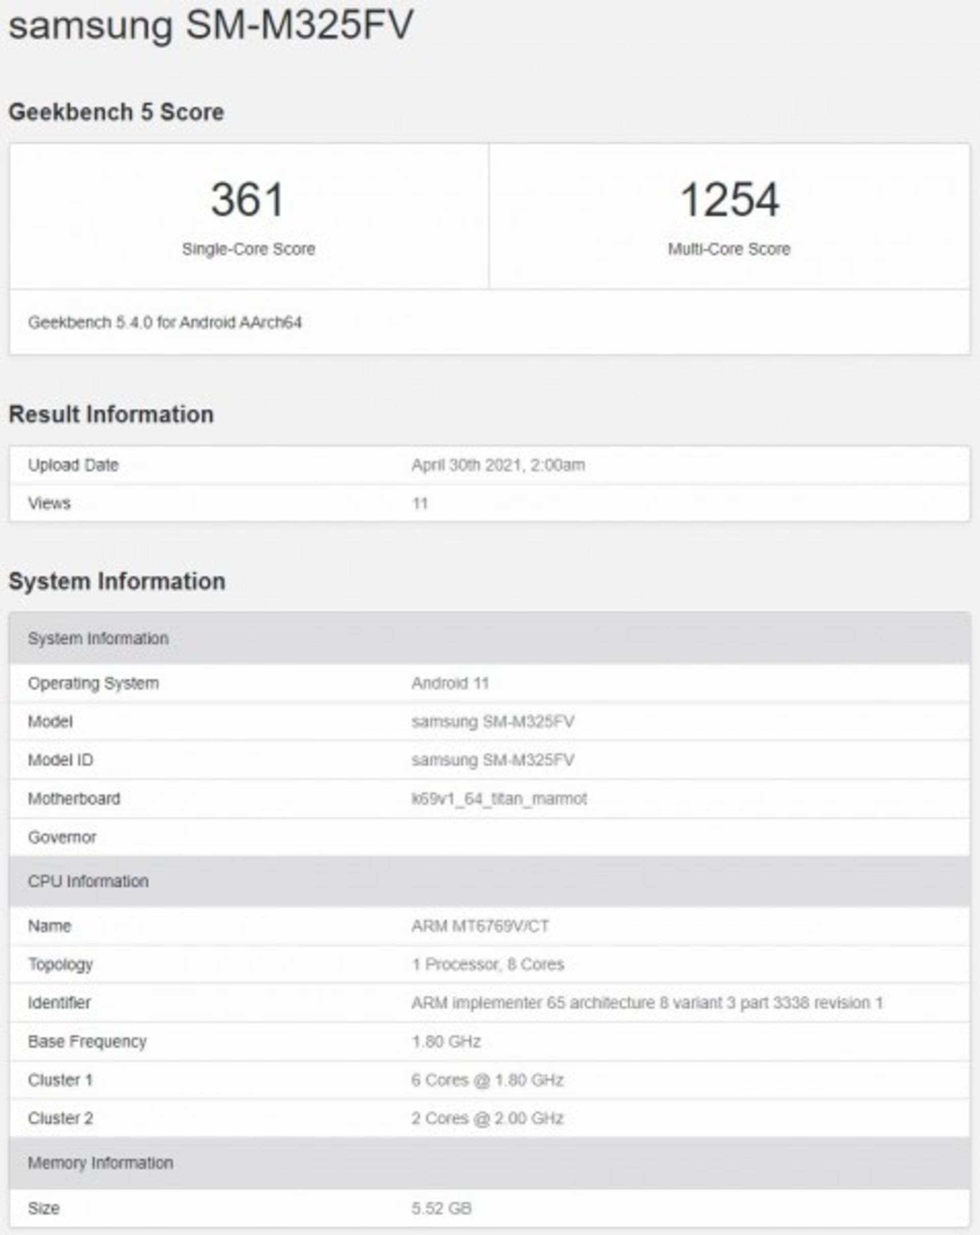Click the Memory Size value 5.52 GB
980x1235 pixels.
[441, 1208]
